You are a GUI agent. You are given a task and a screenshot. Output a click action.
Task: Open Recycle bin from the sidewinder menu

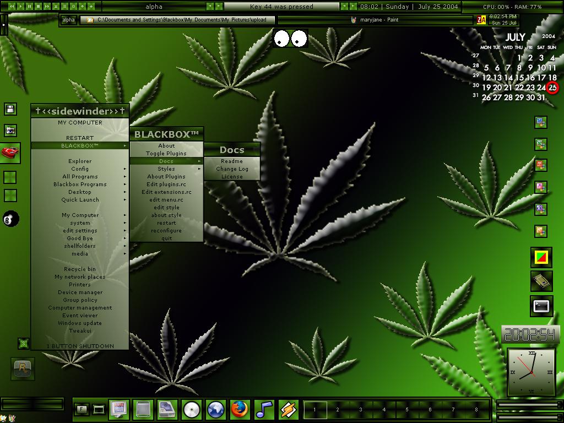(80, 269)
